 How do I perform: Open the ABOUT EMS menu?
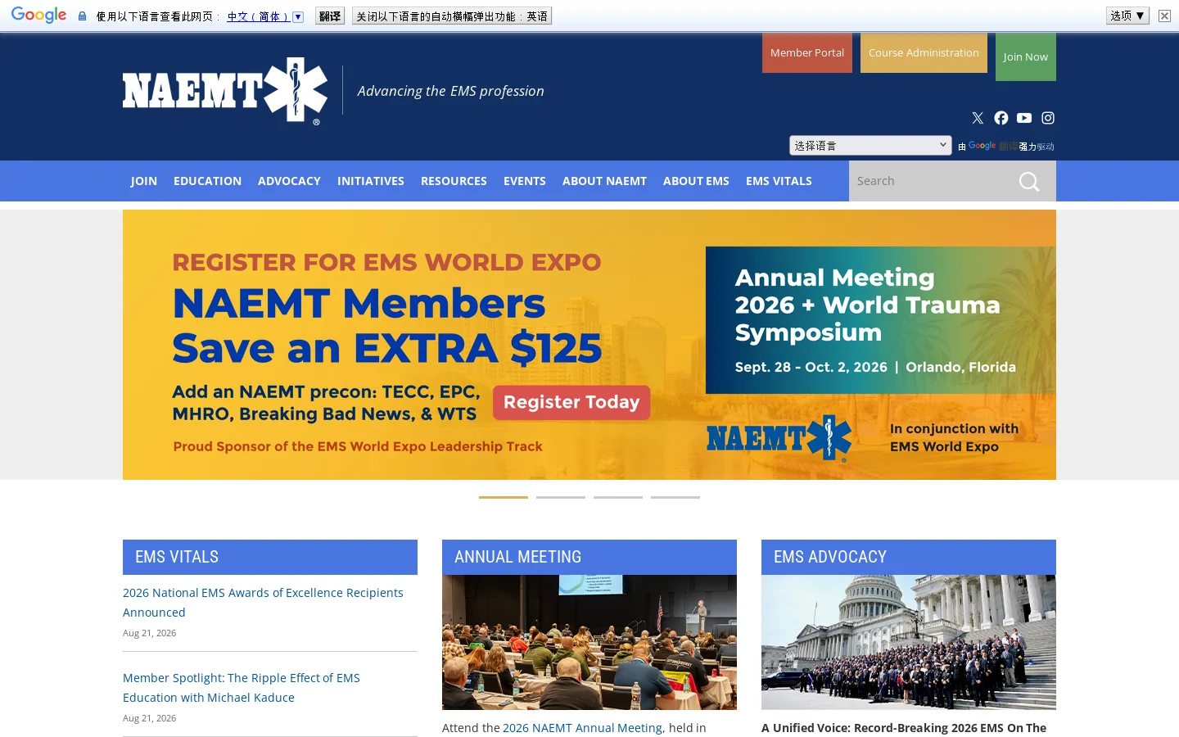[696, 181]
